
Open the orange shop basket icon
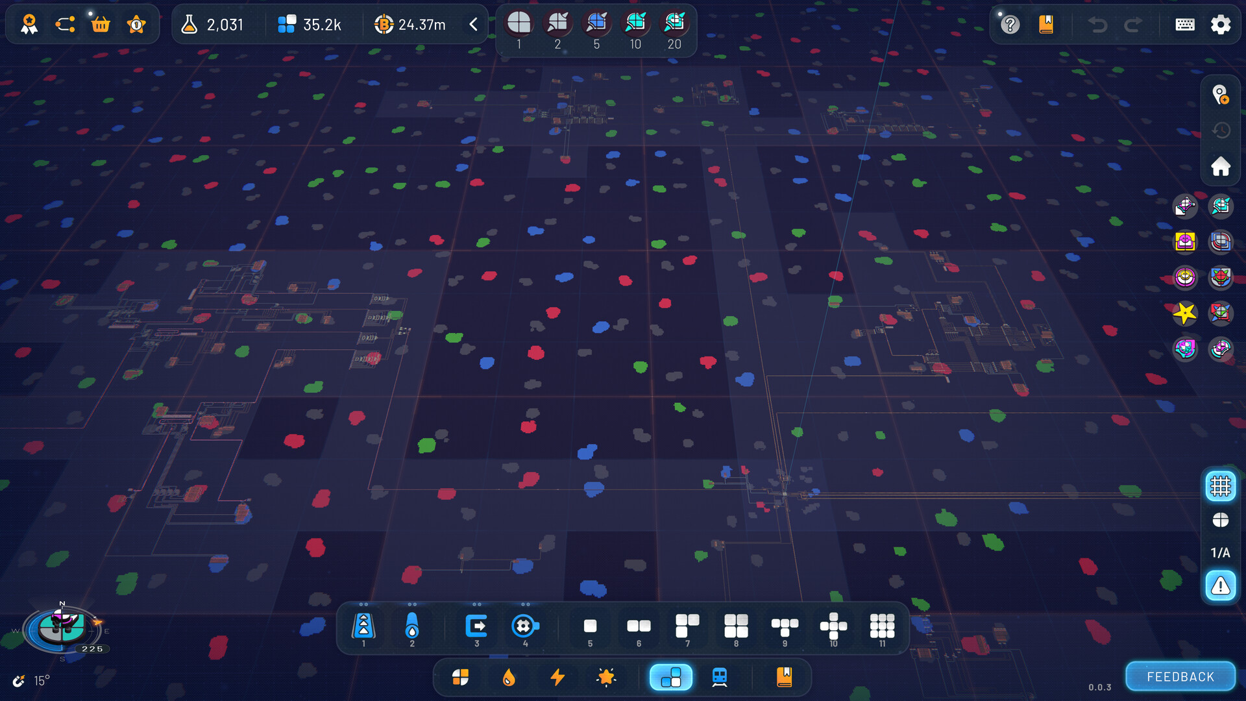coord(101,25)
